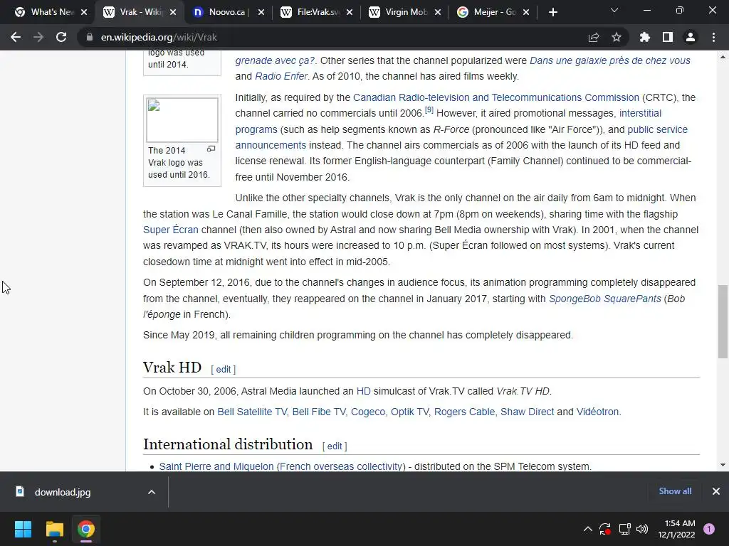Open the tab search dropdown
This screenshot has width=729, height=546.
tap(614, 10)
